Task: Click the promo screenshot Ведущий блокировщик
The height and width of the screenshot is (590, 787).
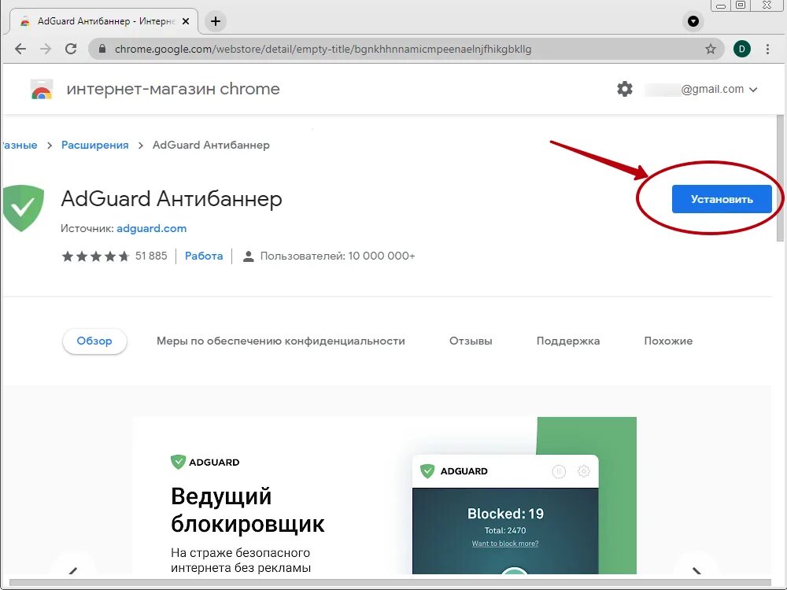Action: pos(385,496)
